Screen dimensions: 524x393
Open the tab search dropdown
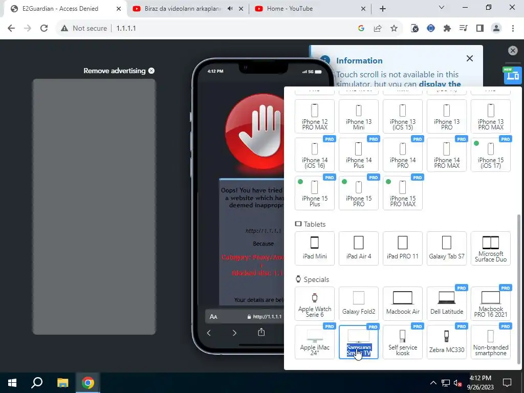[x=442, y=7]
